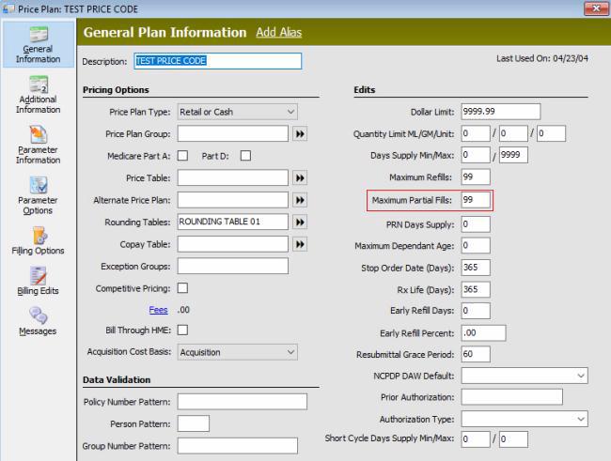Viewport: 611px width, 461px height.
Task: Click the Quantity Limit GM field
Action: coord(513,133)
